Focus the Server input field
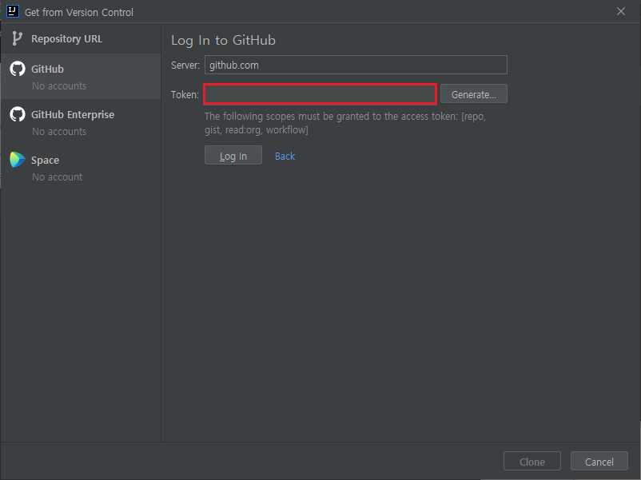 tap(356, 65)
